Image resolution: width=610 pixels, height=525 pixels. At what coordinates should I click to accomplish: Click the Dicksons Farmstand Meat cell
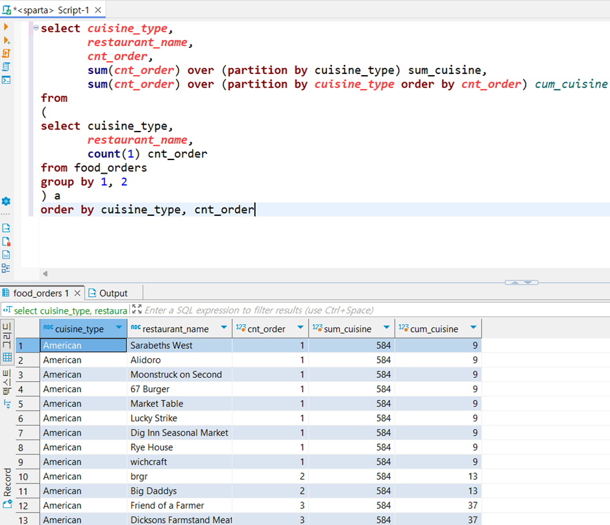coord(179,520)
